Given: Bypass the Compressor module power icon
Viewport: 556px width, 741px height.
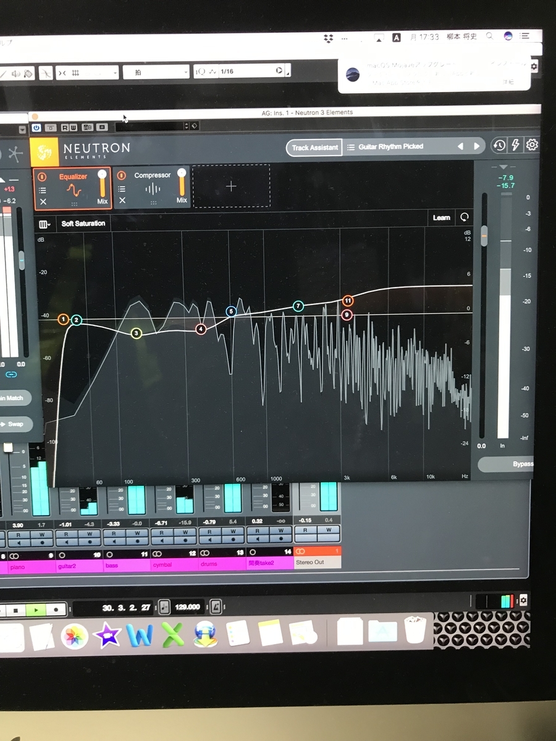Looking at the screenshot, I should click(122, 175).
